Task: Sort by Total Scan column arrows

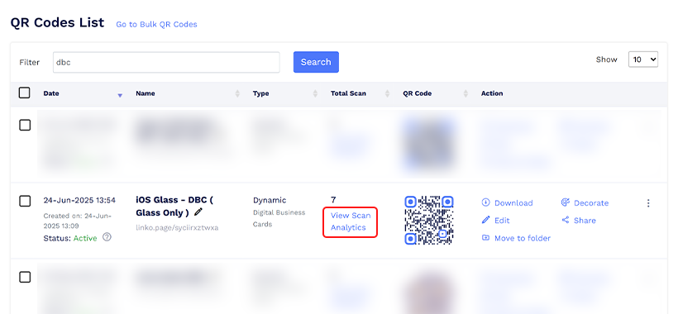Action: 388,93
